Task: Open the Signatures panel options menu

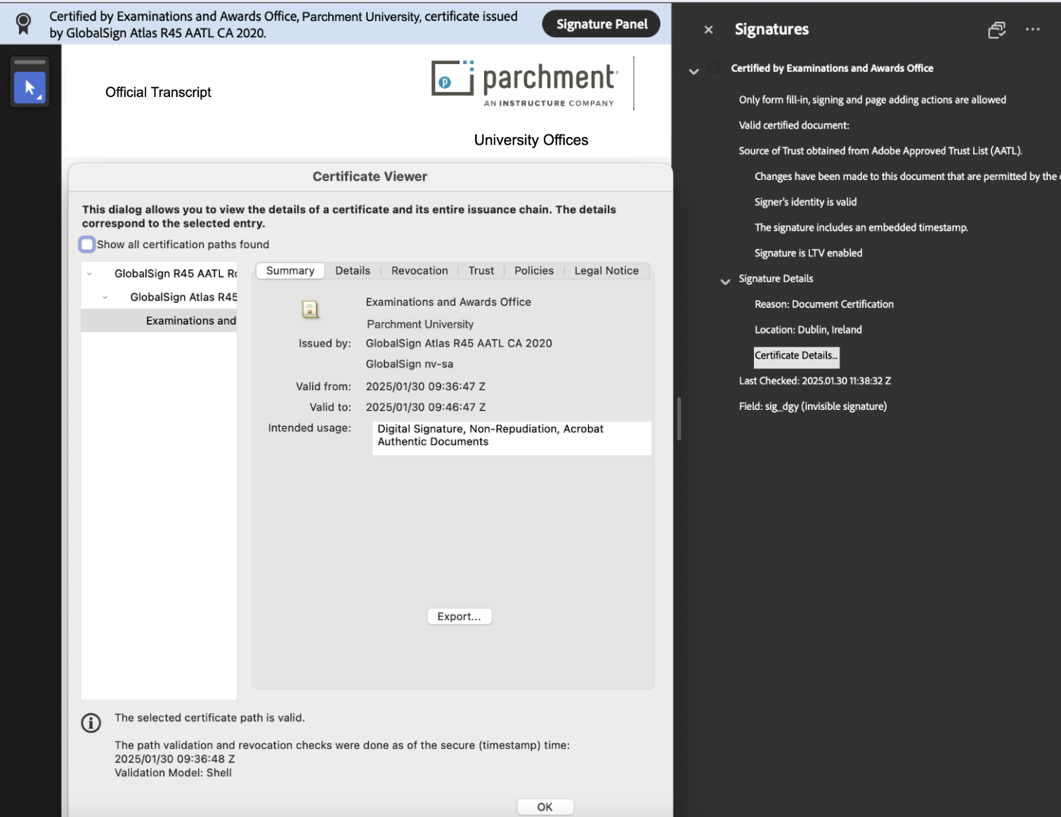Action: coord(1032,29)
